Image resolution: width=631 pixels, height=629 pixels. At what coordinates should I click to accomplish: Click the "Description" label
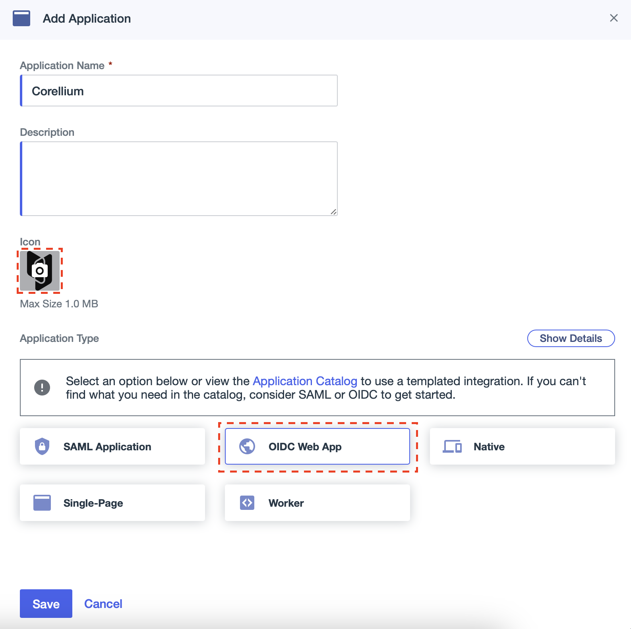47,132
